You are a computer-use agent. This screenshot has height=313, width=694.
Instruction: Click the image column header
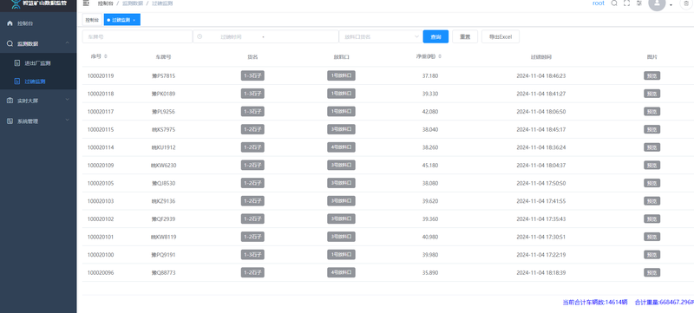tap(651, 57)
